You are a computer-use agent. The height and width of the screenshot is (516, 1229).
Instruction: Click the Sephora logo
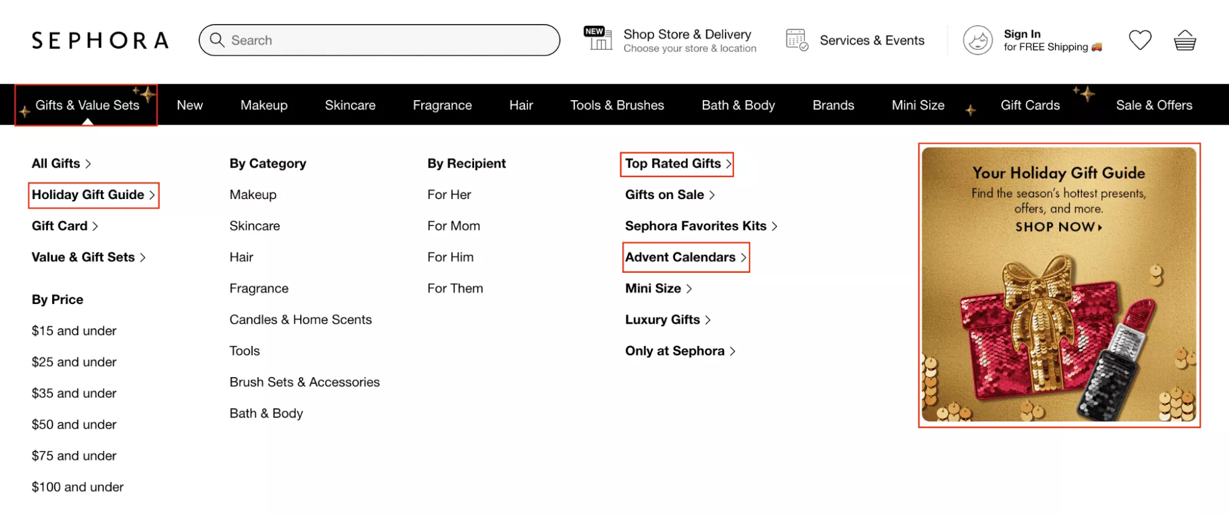100,41
